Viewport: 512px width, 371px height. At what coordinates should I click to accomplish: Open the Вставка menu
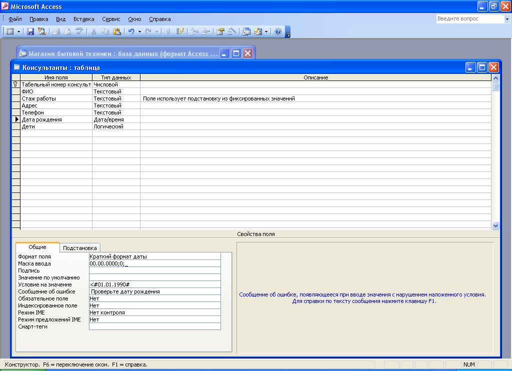(x=83, y=19)
